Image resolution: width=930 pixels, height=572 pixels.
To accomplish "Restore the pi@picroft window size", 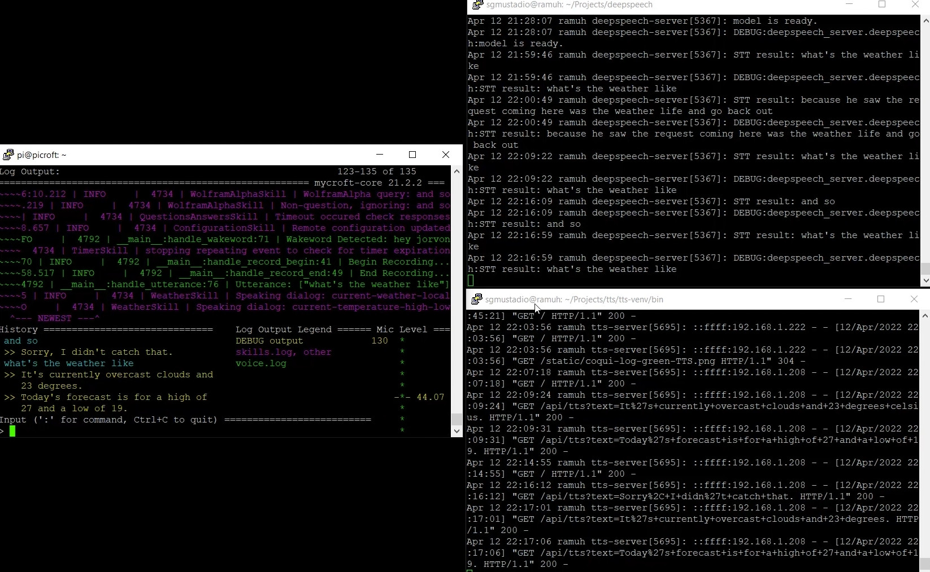I will (412, 155).
